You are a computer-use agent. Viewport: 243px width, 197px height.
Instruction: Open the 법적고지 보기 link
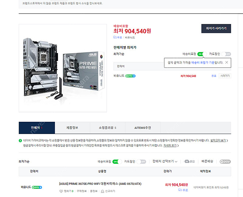coord(218,140)
